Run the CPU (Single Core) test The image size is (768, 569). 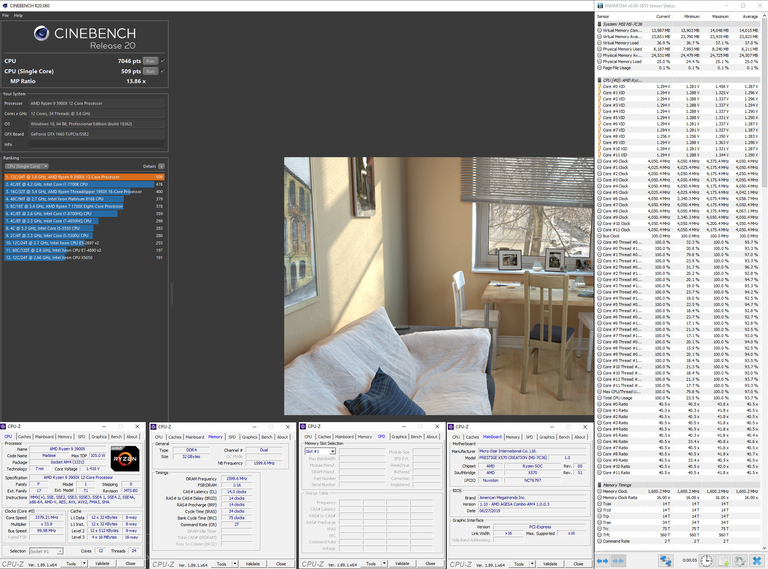150,71
